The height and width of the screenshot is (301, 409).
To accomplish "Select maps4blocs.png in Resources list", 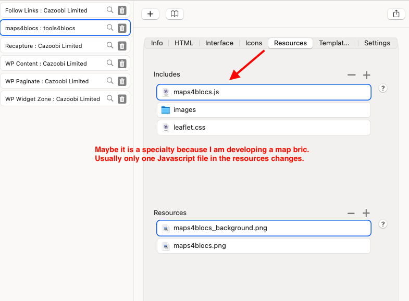I will (264, 246).
